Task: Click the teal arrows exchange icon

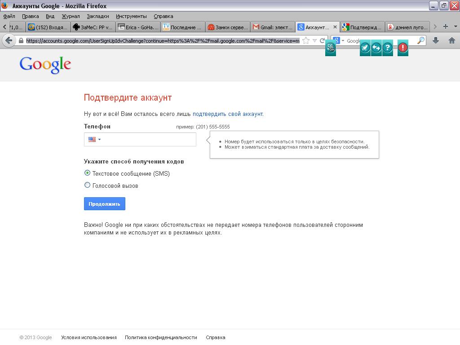Action: click(376, 48)
